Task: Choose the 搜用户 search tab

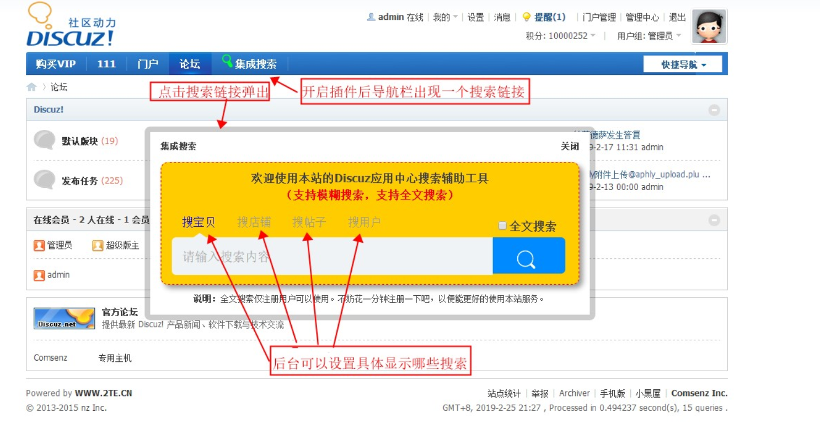Action: tap(364, 222)
